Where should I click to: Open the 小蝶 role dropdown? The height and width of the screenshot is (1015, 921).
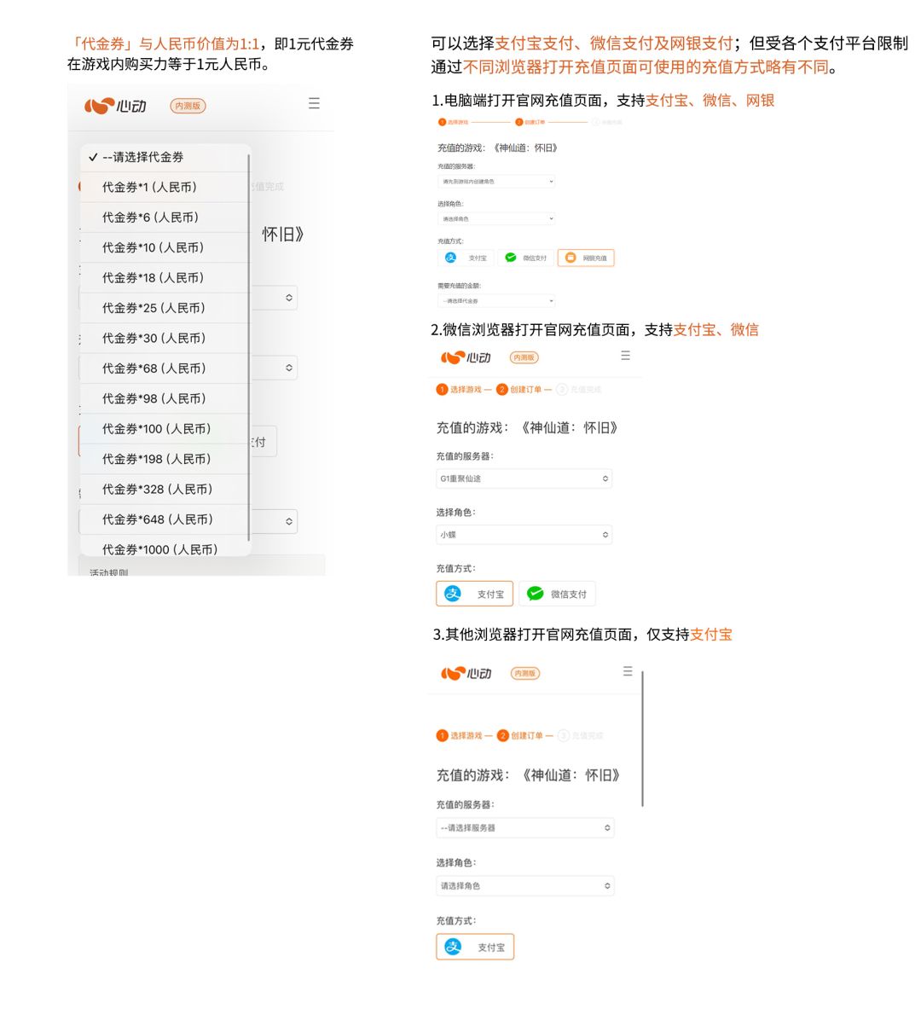(x=524, y=535)
